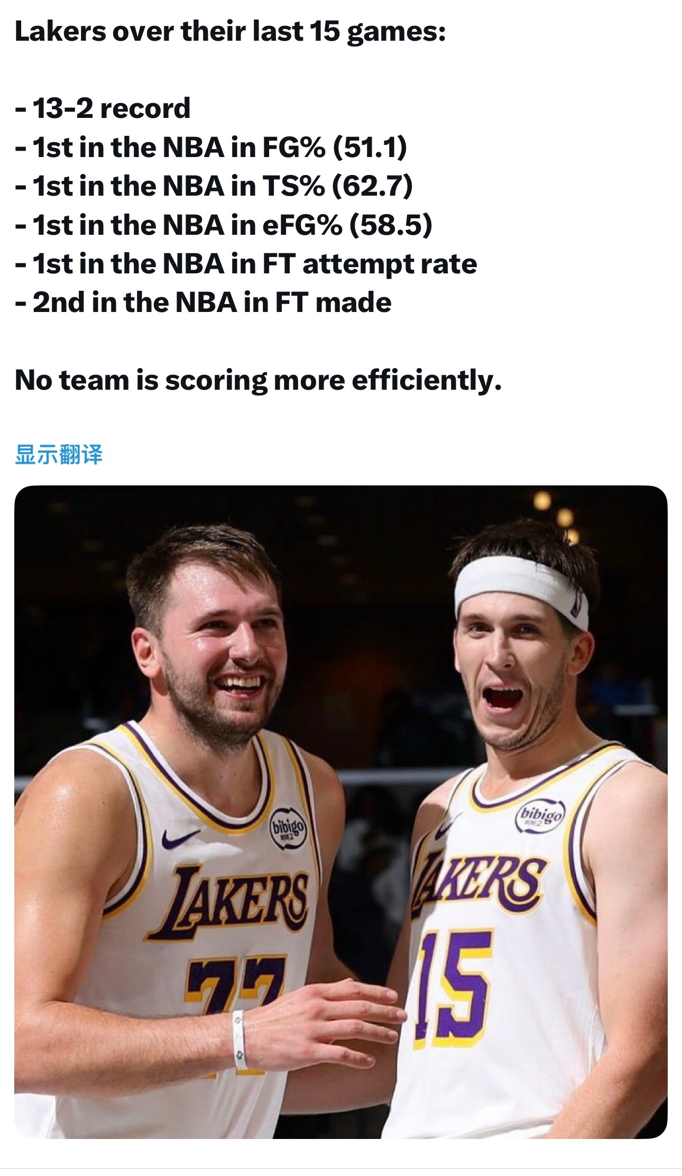Click the bibigo patch on jersey 15
682x1176 pixels.
click(540, 814)
